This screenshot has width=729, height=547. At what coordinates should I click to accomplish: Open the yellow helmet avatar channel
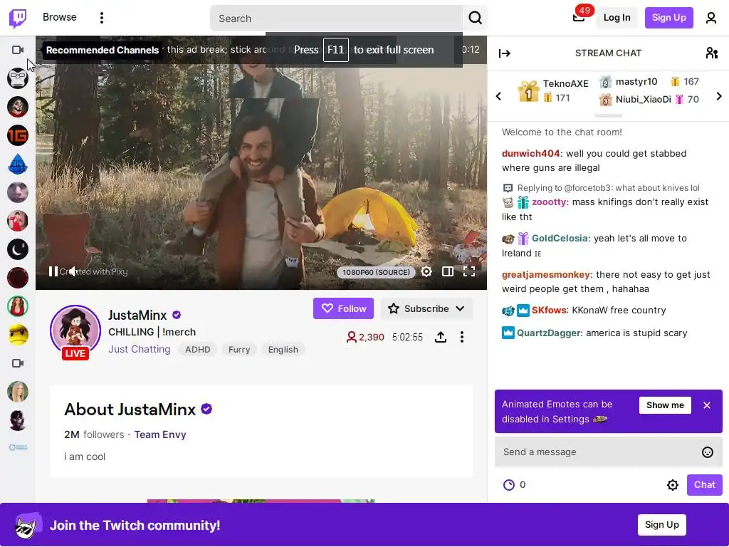click(x=18, y=335)
